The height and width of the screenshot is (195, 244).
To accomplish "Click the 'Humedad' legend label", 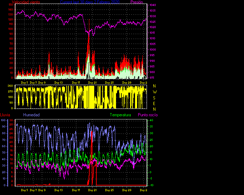I will [31, 115].
